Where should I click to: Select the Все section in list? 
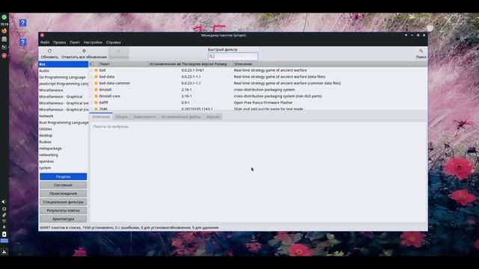pos(63,64)
